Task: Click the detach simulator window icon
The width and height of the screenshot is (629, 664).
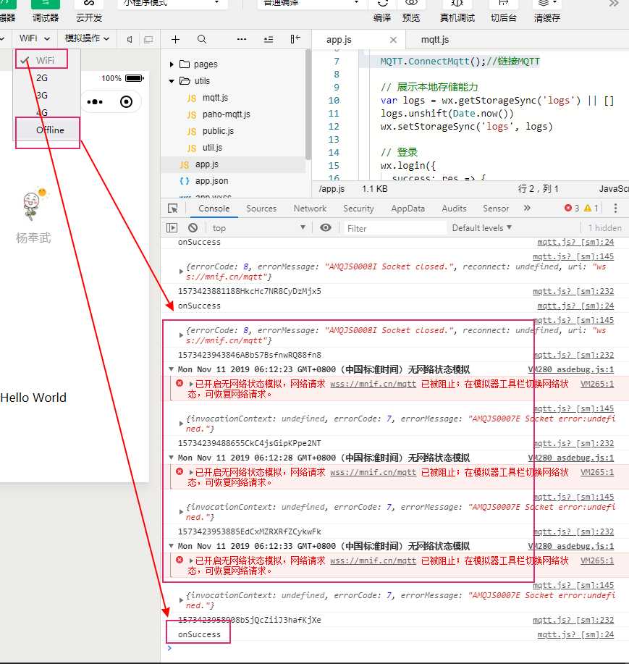Action: tap(148, 39)
